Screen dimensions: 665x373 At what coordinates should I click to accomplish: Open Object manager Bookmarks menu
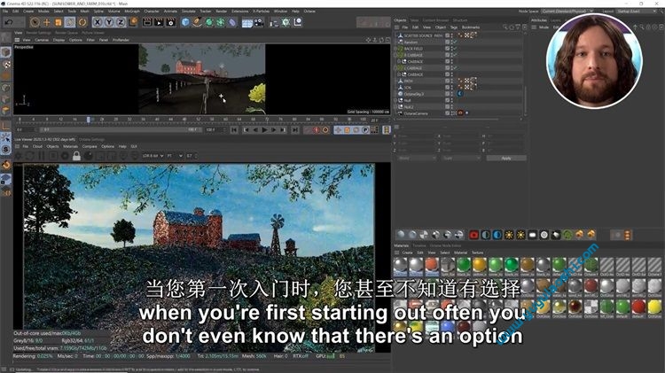tap(470, 27)
